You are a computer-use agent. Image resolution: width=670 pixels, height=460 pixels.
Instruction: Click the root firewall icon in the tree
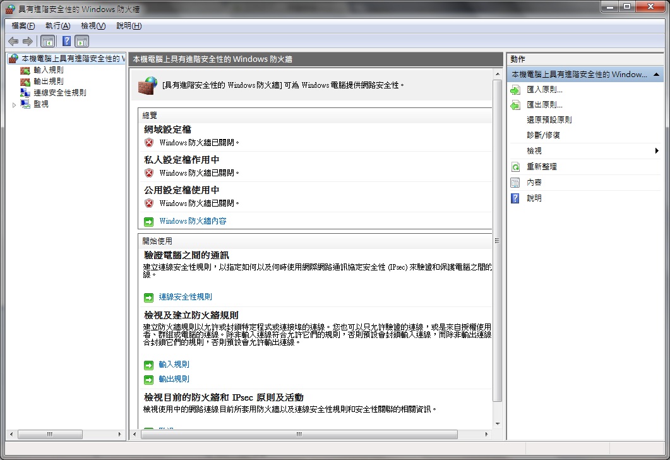pos(13,59)
